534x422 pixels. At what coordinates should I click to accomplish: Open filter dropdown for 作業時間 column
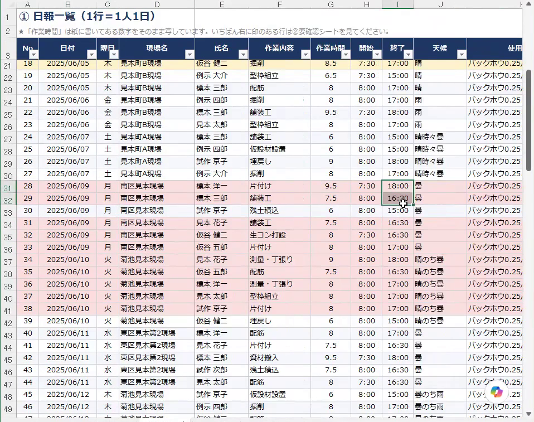(346, 55)
